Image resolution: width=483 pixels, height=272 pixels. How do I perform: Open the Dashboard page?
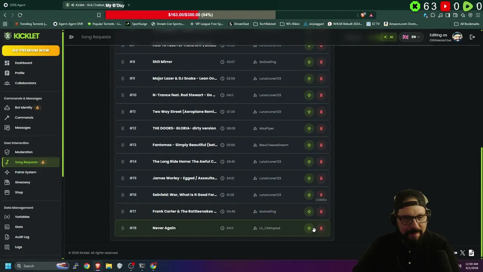pyautogui.click(x=23, y=63)
